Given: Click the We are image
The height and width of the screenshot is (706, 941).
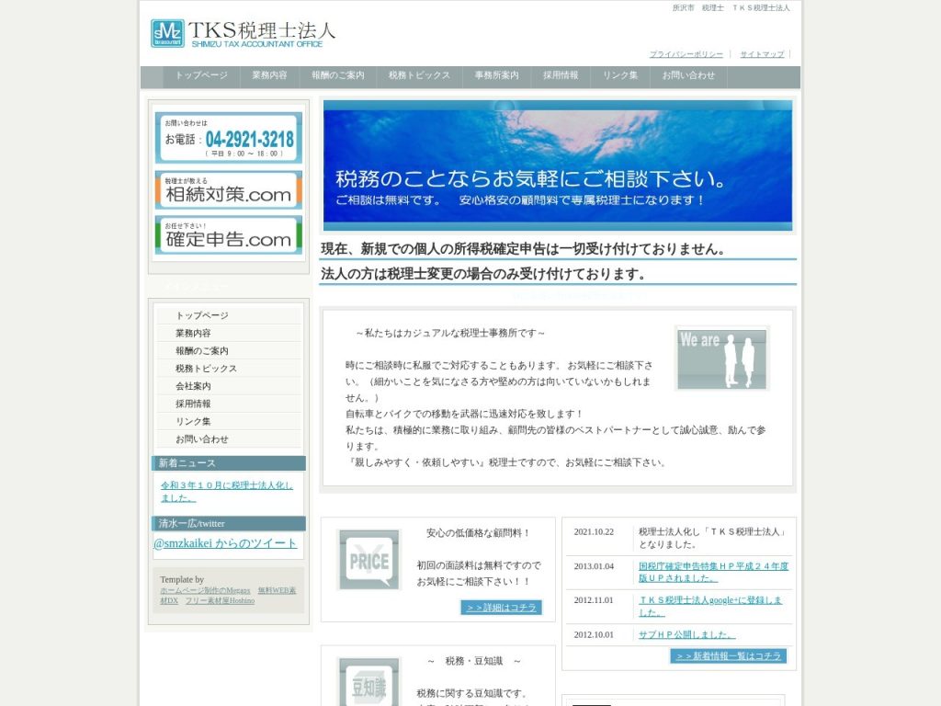Looking at the screenshot, I should tap(722, 359).
